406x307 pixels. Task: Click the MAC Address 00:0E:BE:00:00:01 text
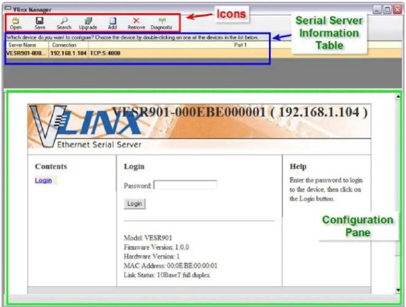(171, 266)
